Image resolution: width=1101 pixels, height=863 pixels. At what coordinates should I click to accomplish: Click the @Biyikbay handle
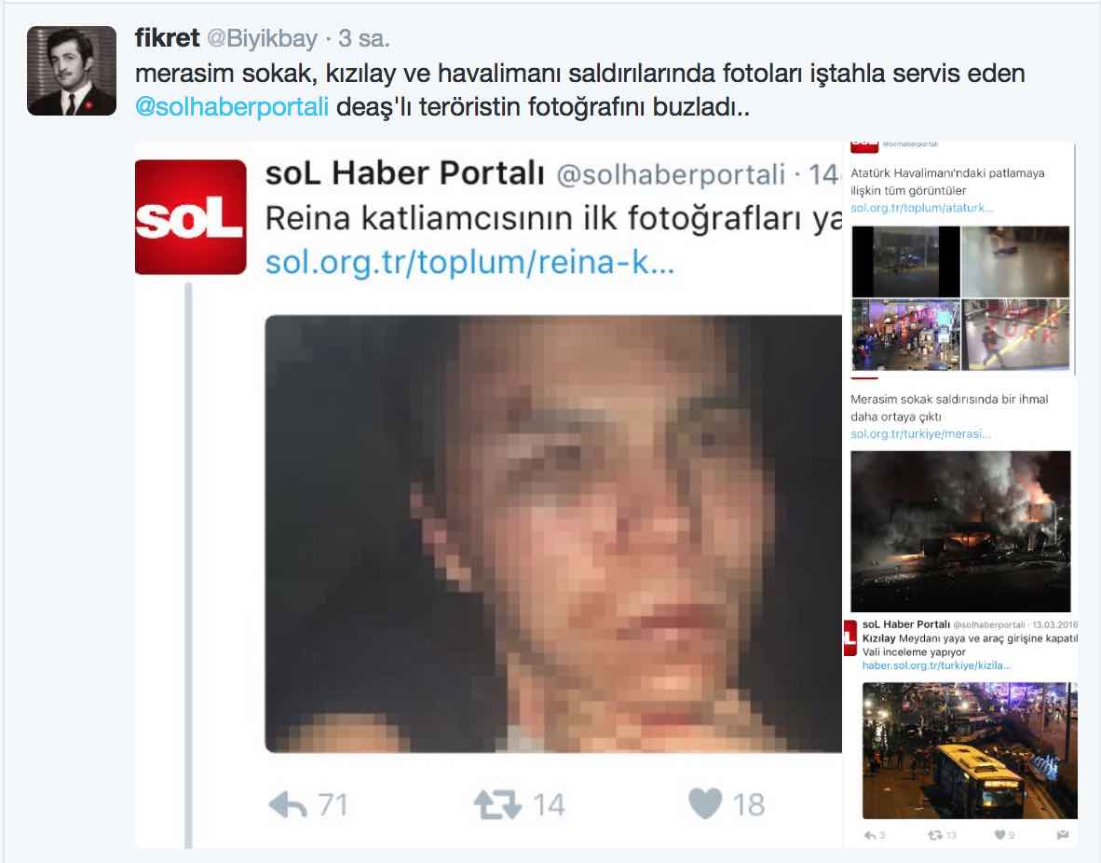262,38
